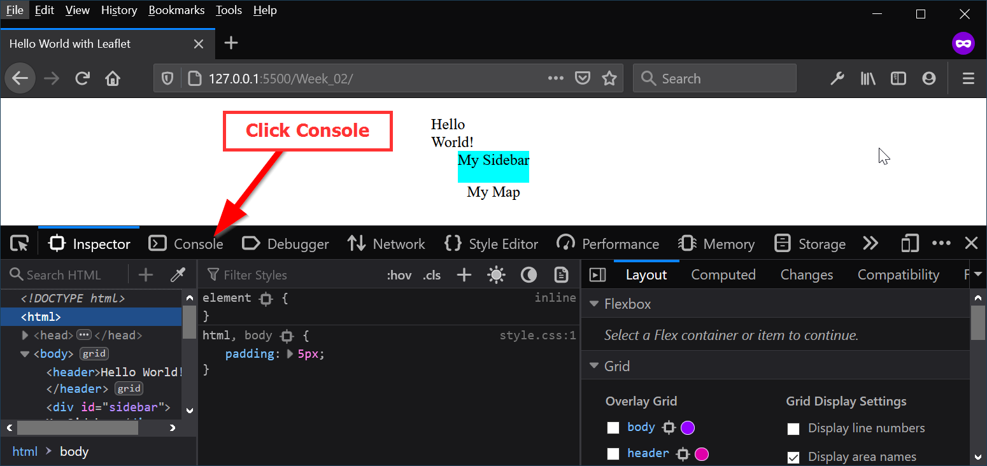The height and width of the screenshot is (466, 987).
Task: Click the eyedropper color picker icon
Action: [178, 275]
